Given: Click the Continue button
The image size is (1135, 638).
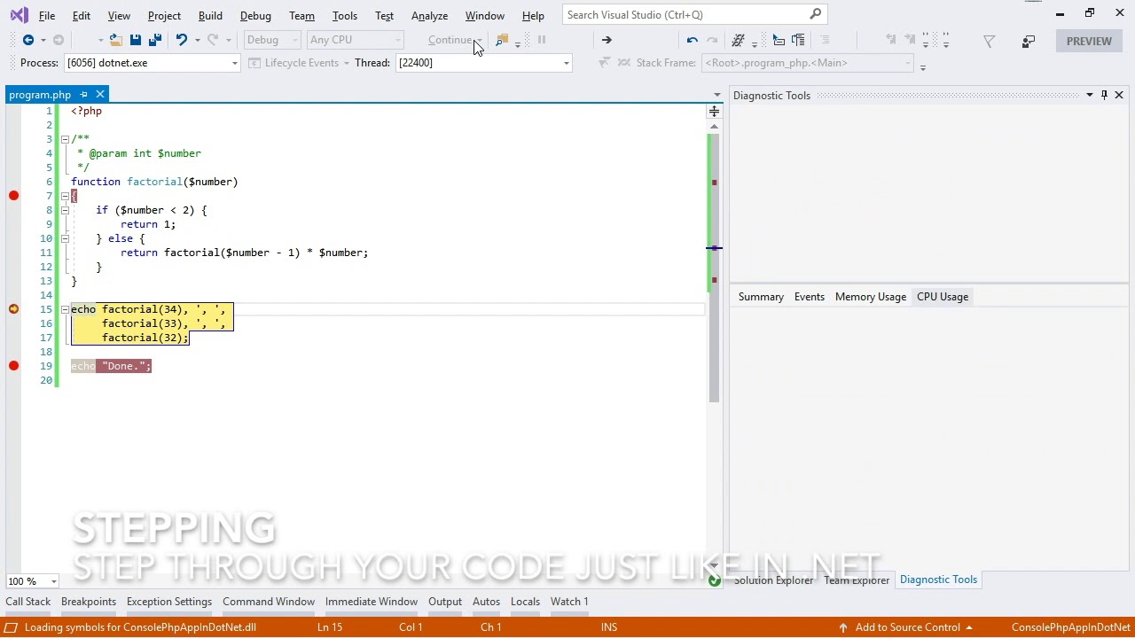Looking at the screenshot, I should [450, 40].
